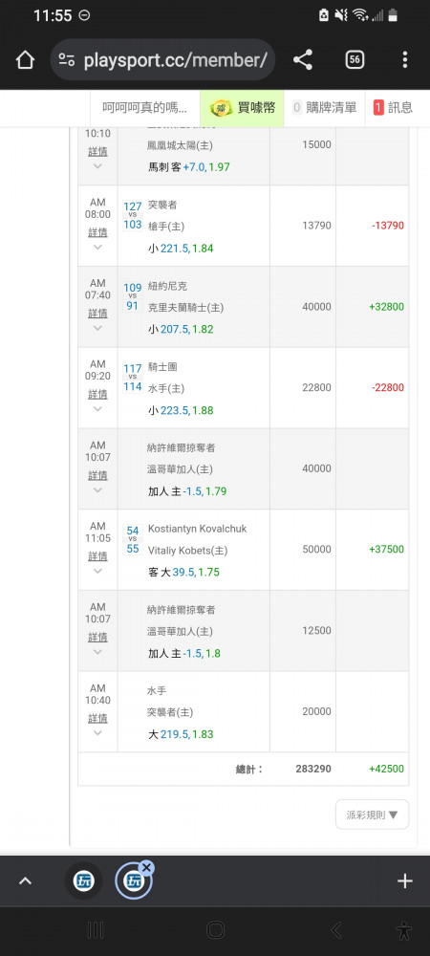The width and height of the screenshot is (430, 956).
Task: Tap the share icon in browser toolbar
Action: click(303, 59)
